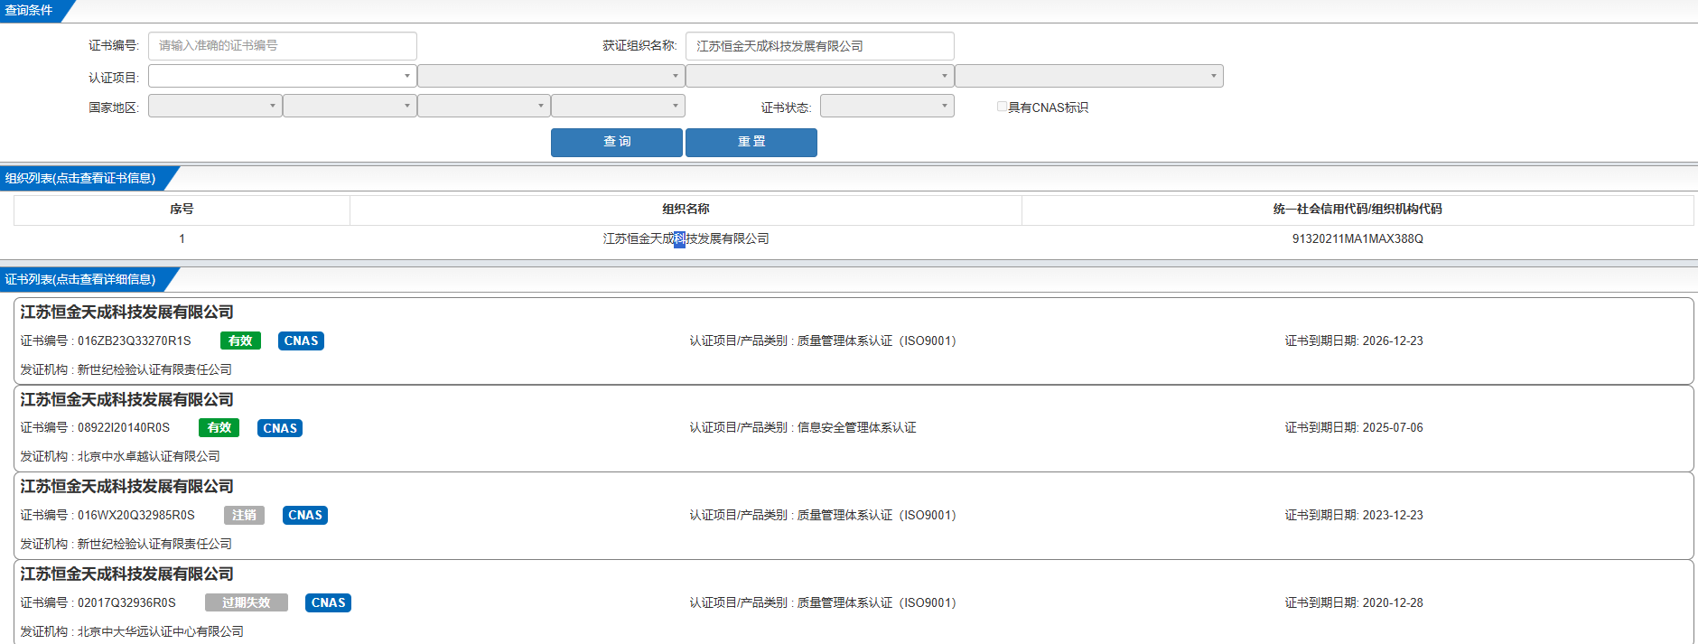Toggle the 具有CNAS标识 checkbox
1698x644 pixels.
click(1002, 107)
